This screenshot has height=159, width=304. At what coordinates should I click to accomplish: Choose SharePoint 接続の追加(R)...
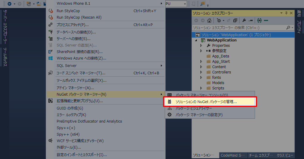click(105, 52)
